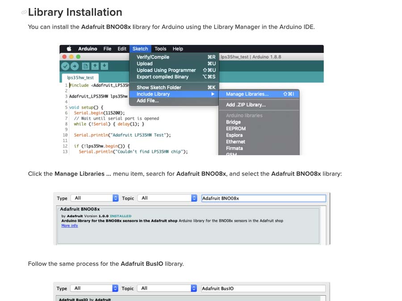Select Bridge library entry
The image size is (402, 301).
tap(259, 122)
